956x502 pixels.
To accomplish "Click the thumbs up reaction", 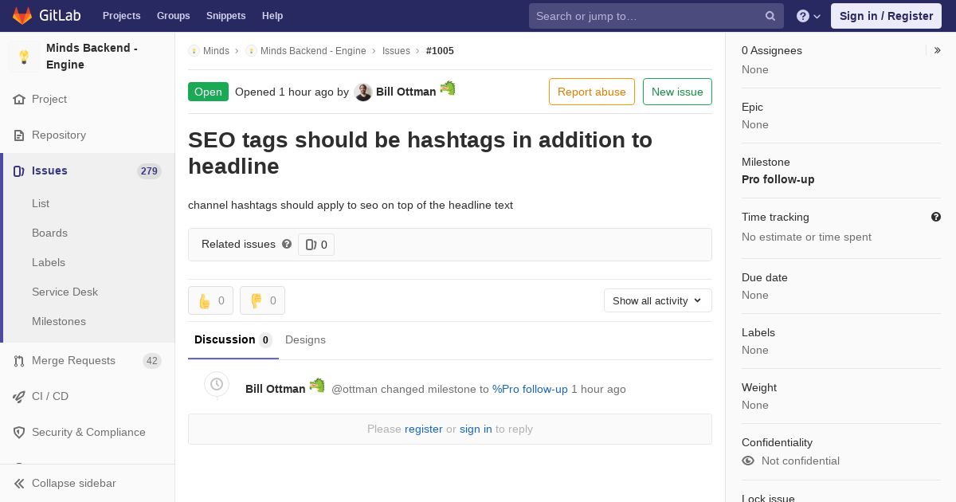I will [x=210, y=300].
